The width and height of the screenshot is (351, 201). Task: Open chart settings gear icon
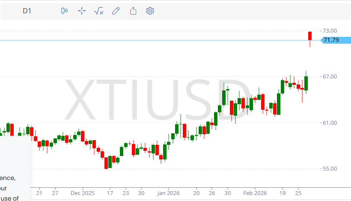[x=150, y=11]
